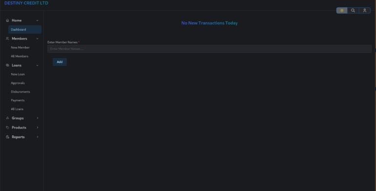Open the Dashboard page
This screenshot has height=191, width=376.
pyautogui.click(x=25, y=29)
